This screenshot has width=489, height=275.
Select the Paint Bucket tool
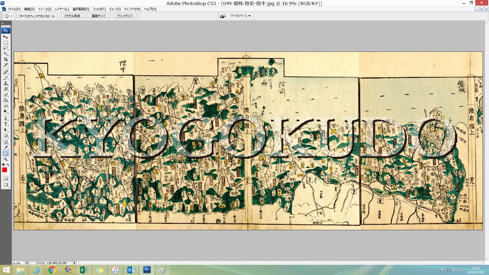click(6, 100)
